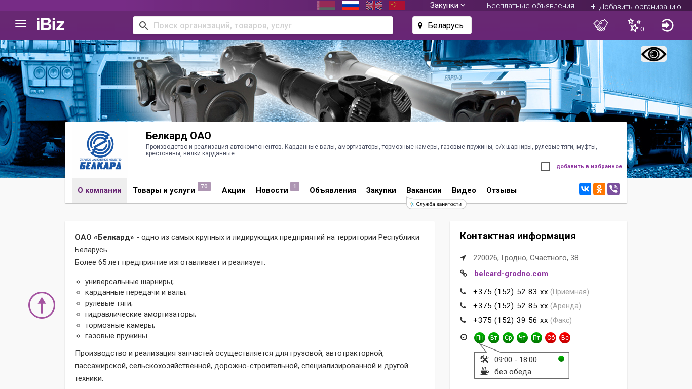
Task: Open the Видео tab
Action: 464,190
